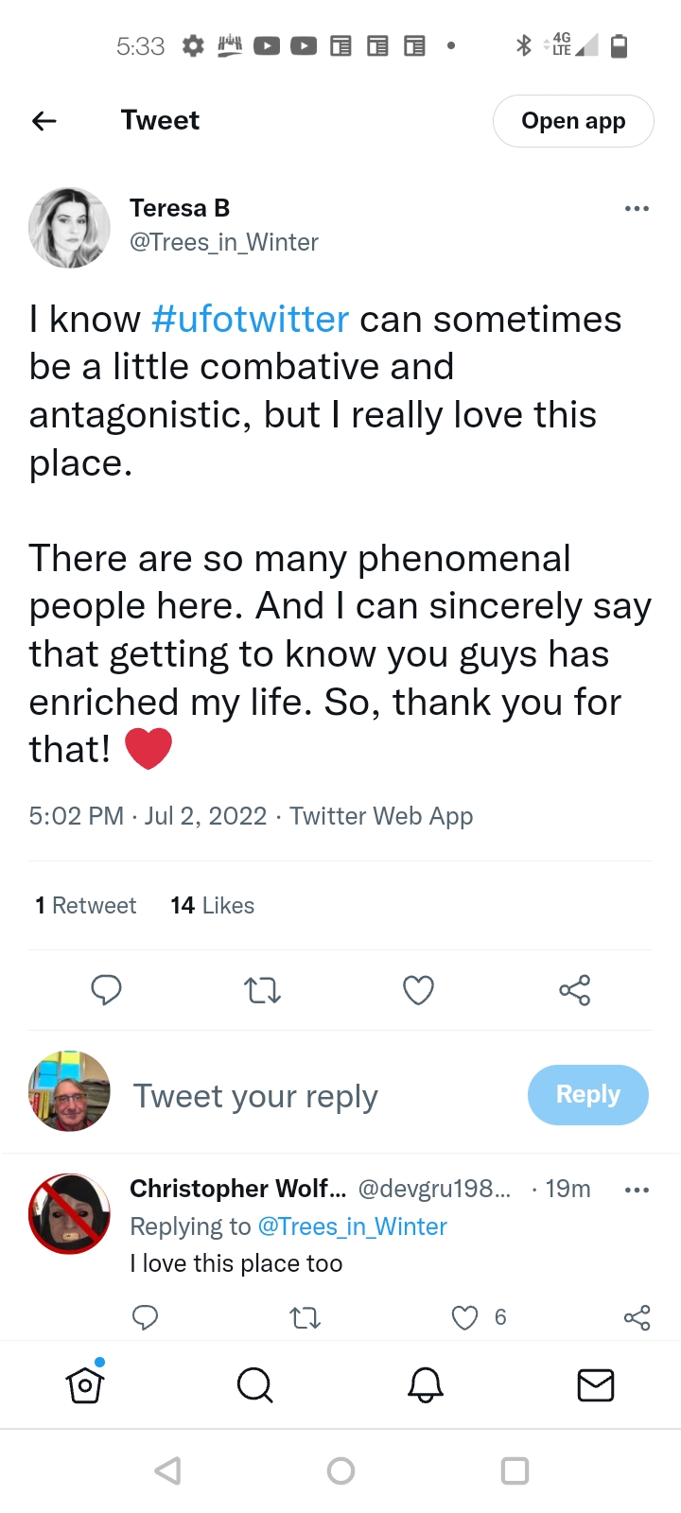Like Christopher Wolf's reply

pos(464,1317)
